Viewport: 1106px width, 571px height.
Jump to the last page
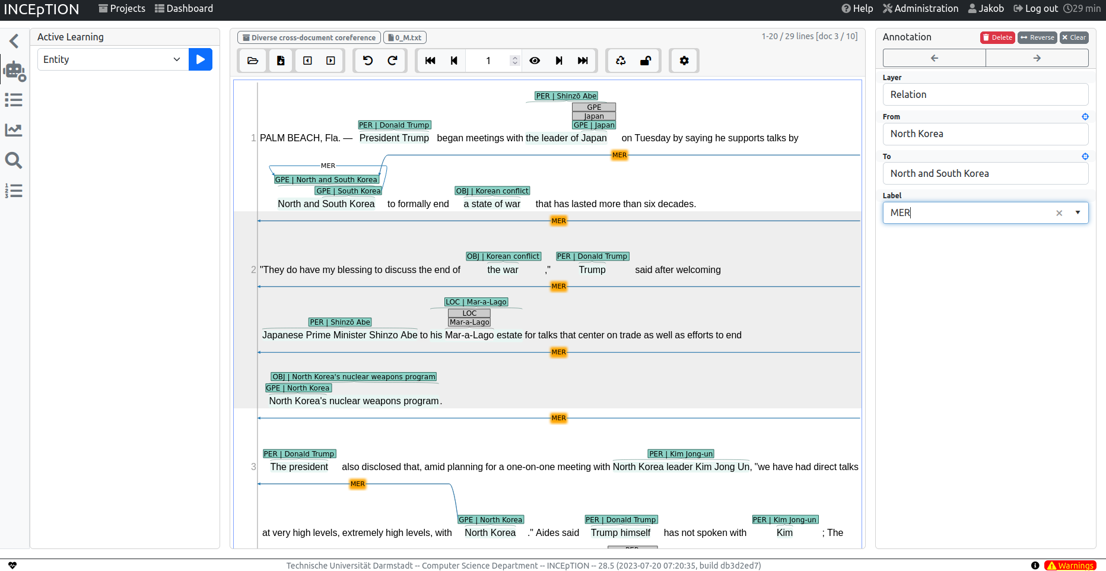point(583,61)
